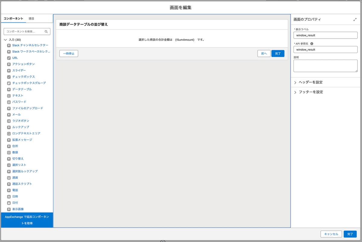Click the チェックボックス component icon
This screenshot has width=362, height=242.
tap(9, 77)
